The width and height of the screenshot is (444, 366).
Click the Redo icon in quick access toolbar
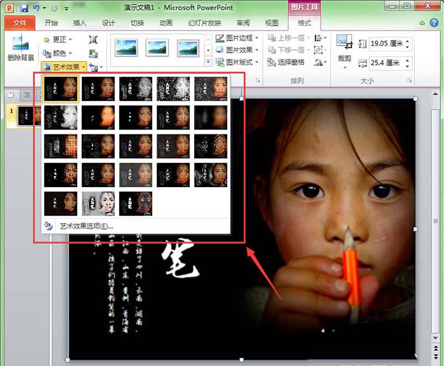tap(54, 8)
